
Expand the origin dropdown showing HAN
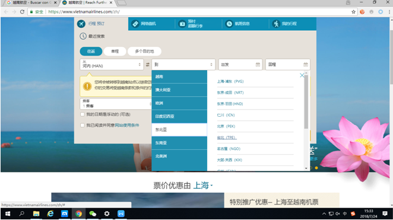[112, 65]
